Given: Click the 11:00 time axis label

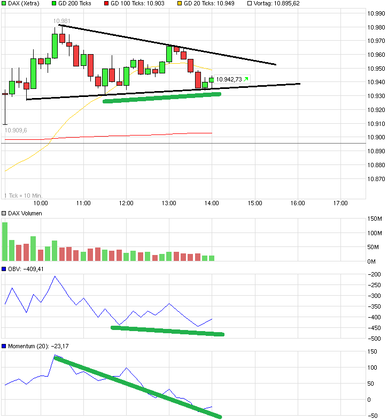Looking at the screenshot, I should pyautogui.click(x=83, y=203).
